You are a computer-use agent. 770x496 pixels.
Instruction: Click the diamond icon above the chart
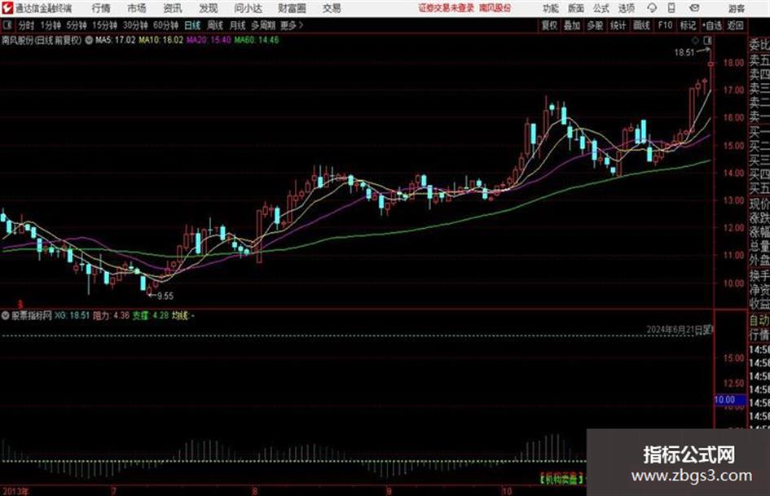(695, 40)
